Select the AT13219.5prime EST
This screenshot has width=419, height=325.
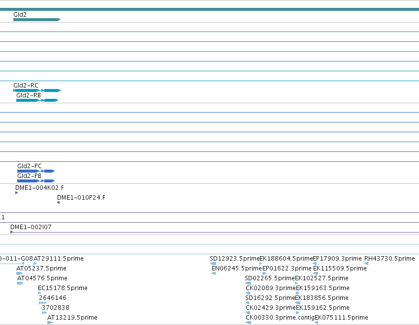tap(50, 323)
